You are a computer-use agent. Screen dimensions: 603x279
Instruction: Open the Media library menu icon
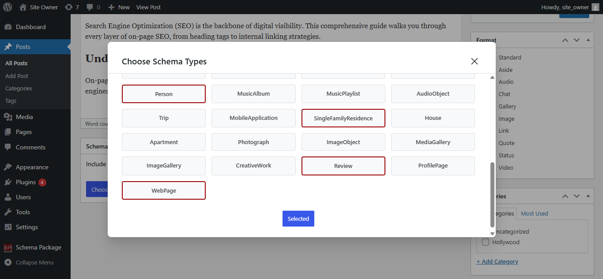[x=8, y=117]
